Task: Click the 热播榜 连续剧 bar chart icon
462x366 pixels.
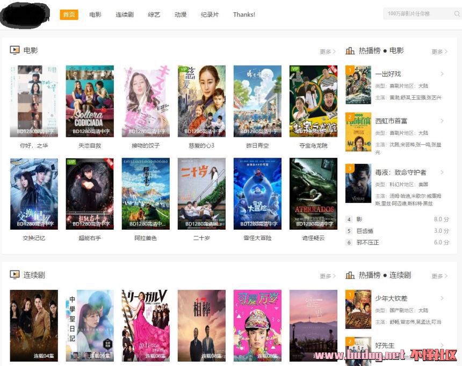Action: click(350, 275)
